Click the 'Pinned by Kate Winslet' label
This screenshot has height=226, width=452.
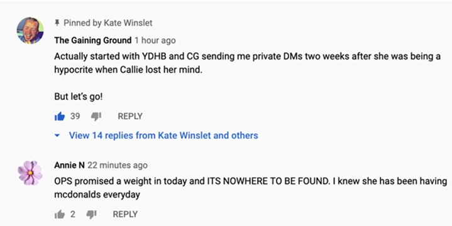click(x=107, y=23)
